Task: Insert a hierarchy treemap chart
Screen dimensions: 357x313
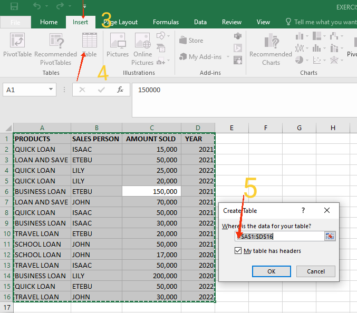Action: coord(317,36)
